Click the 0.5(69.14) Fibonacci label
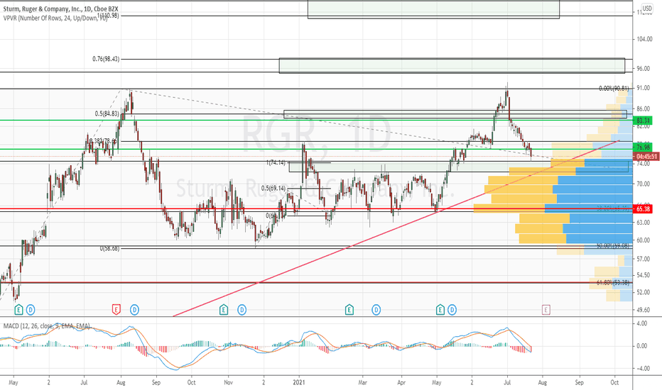 point(273,188)
